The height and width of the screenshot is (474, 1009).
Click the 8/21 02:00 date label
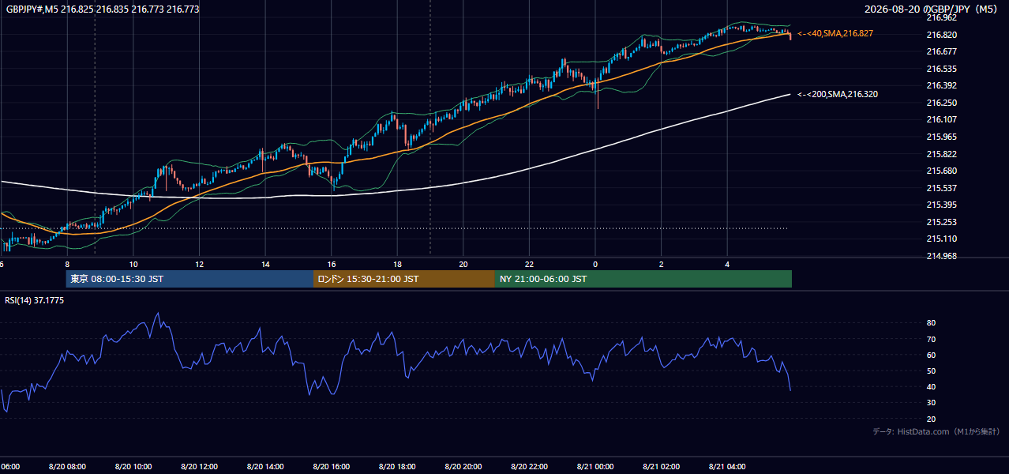[x=662, y=466]
